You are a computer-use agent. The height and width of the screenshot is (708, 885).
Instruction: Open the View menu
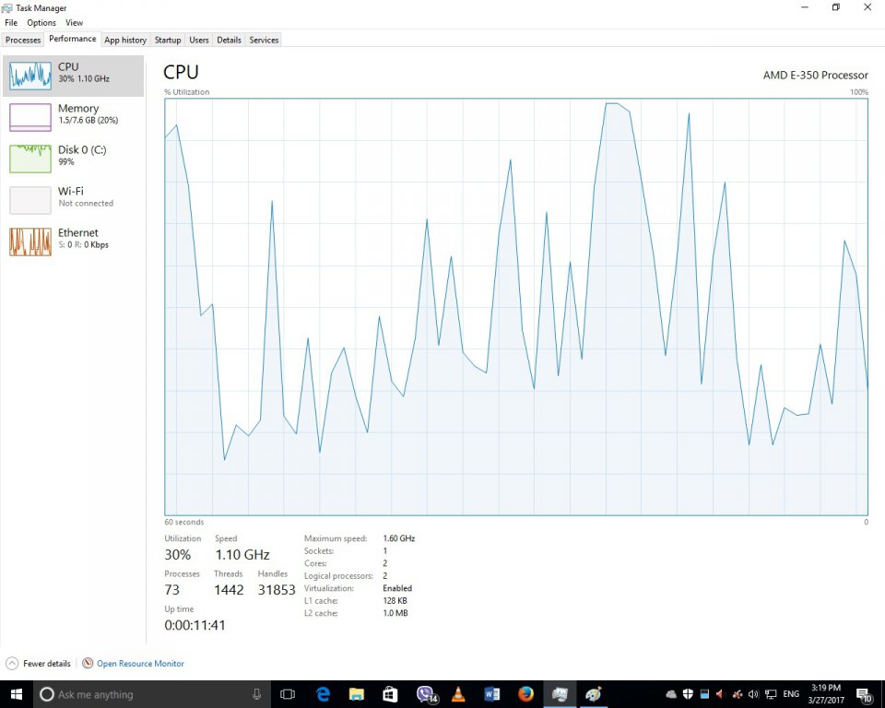74,22
